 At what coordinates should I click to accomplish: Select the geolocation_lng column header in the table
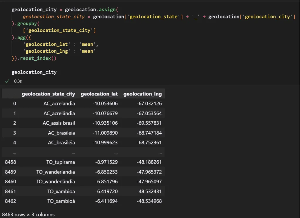pyautogui.click(x=143, y=94)
